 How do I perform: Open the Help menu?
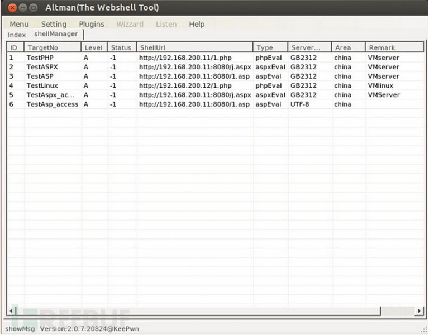pyautogui.click(x=197, y=25)
